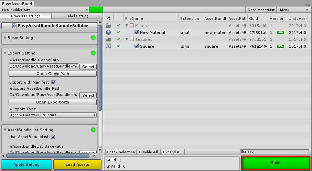Viewport: 312px width, 171px height.
Task: Click green status light for Export Setting
Action: point(93,53)
